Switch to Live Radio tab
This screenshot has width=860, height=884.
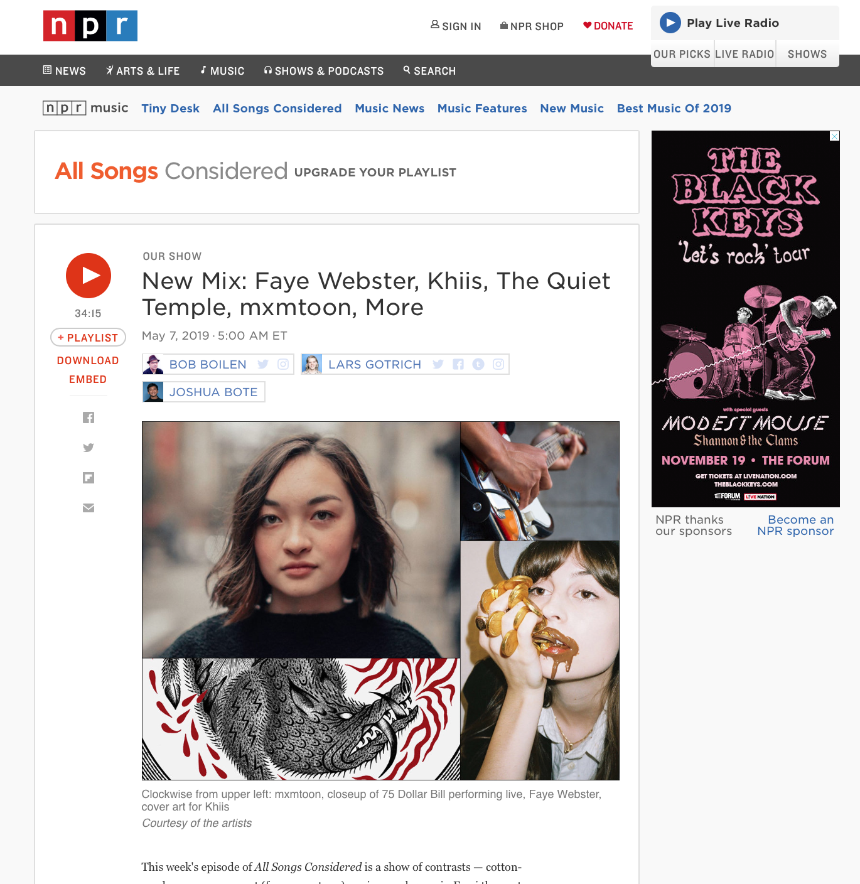pos(744,54)
